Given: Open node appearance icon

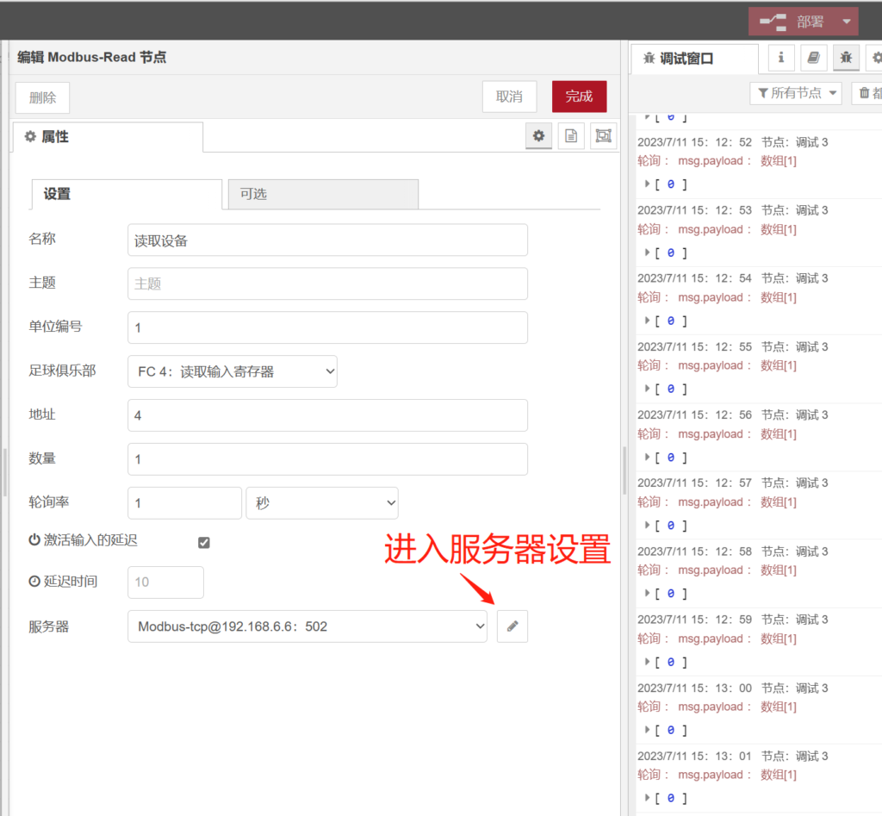Looking at the screenshot, I should (x=604, y=135).
